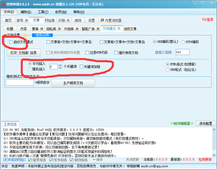This screenshot has height=170, width=217.
Task: Click the VIP登录 link
Action: 207,20
